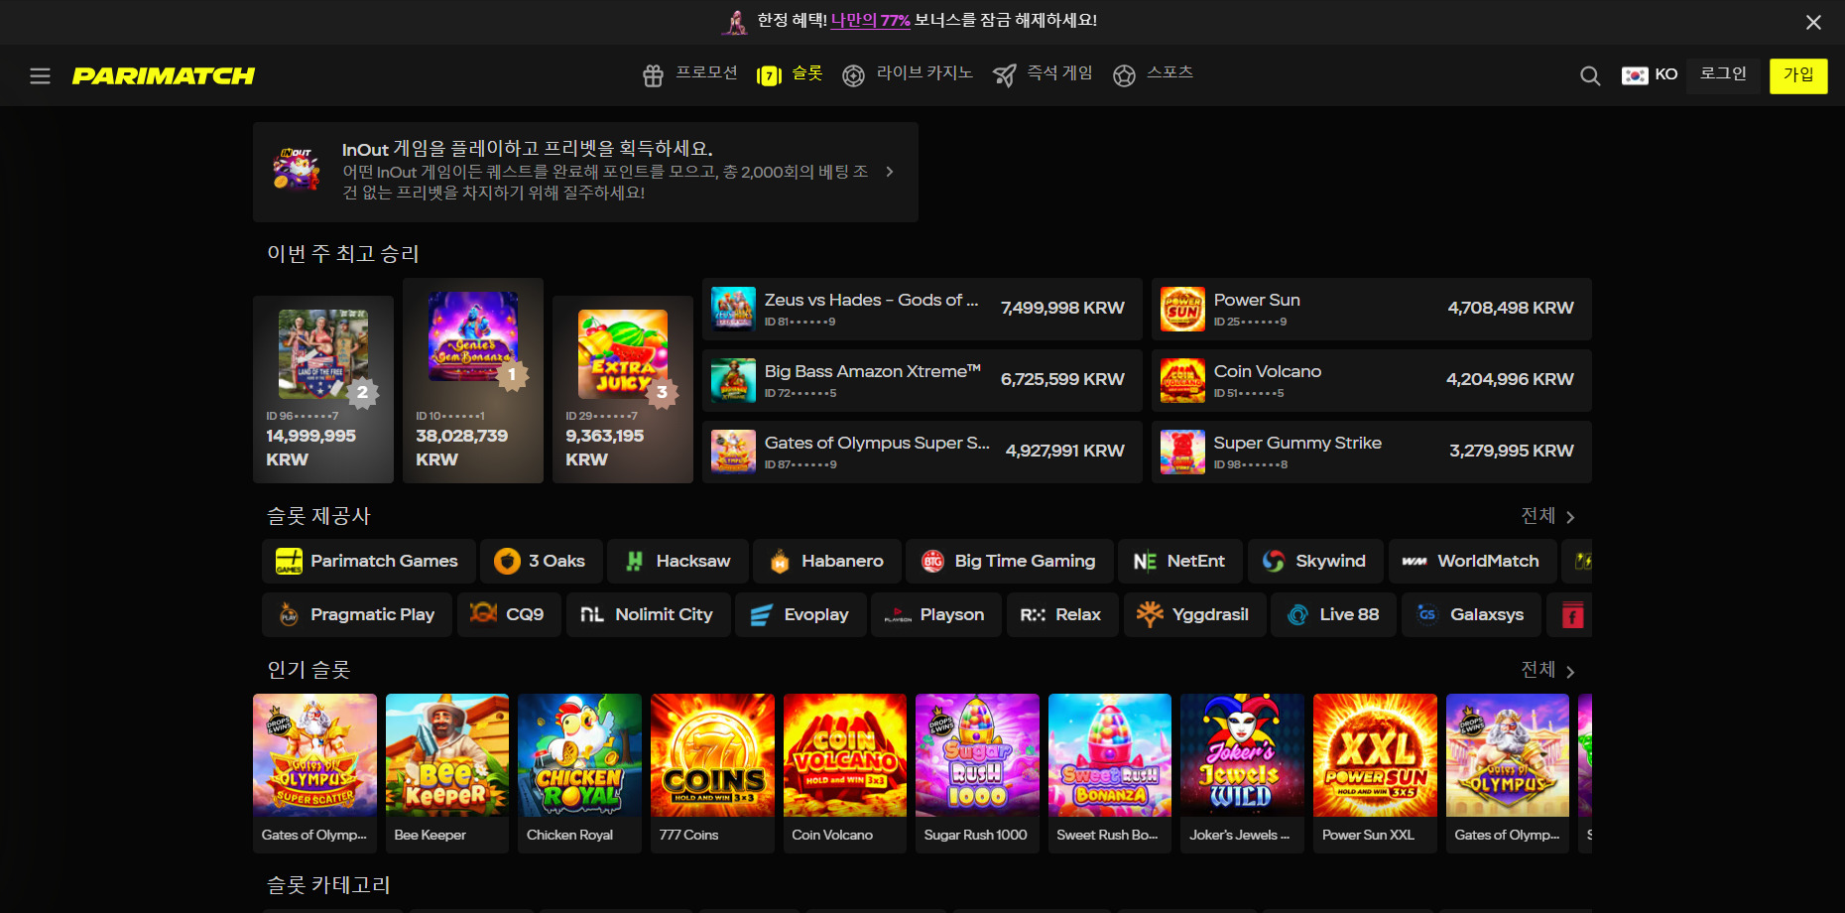Select the Hacksaw provider chip
The image size is (1845, 913).
(x=678, y=561)
